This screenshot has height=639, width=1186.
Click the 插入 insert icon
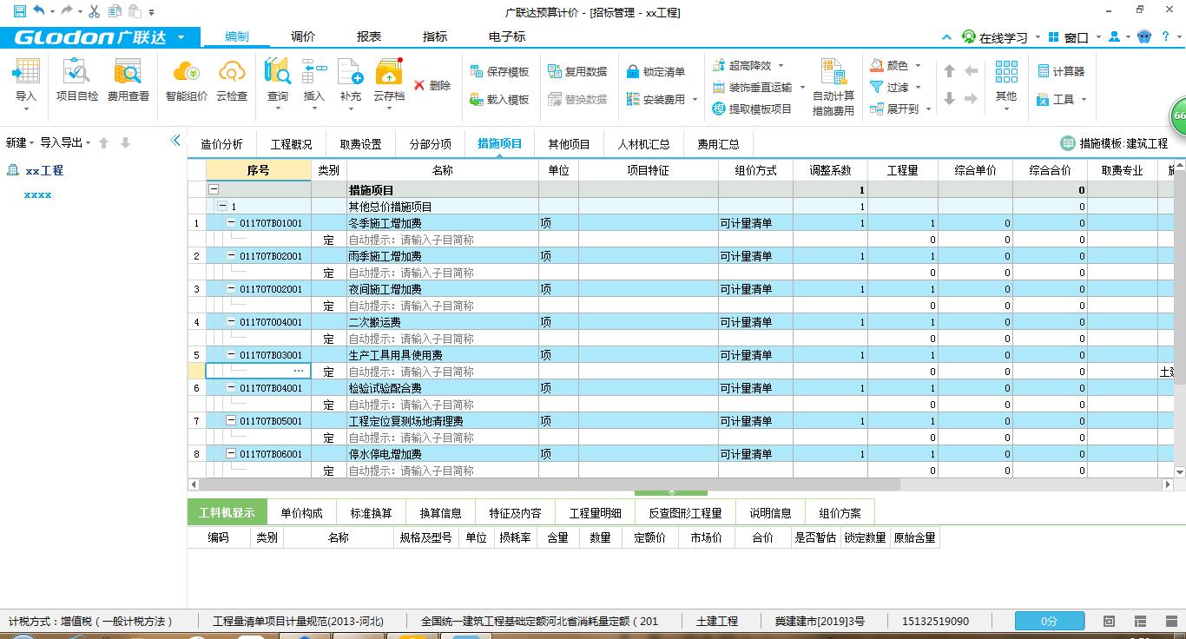point(314,71)
